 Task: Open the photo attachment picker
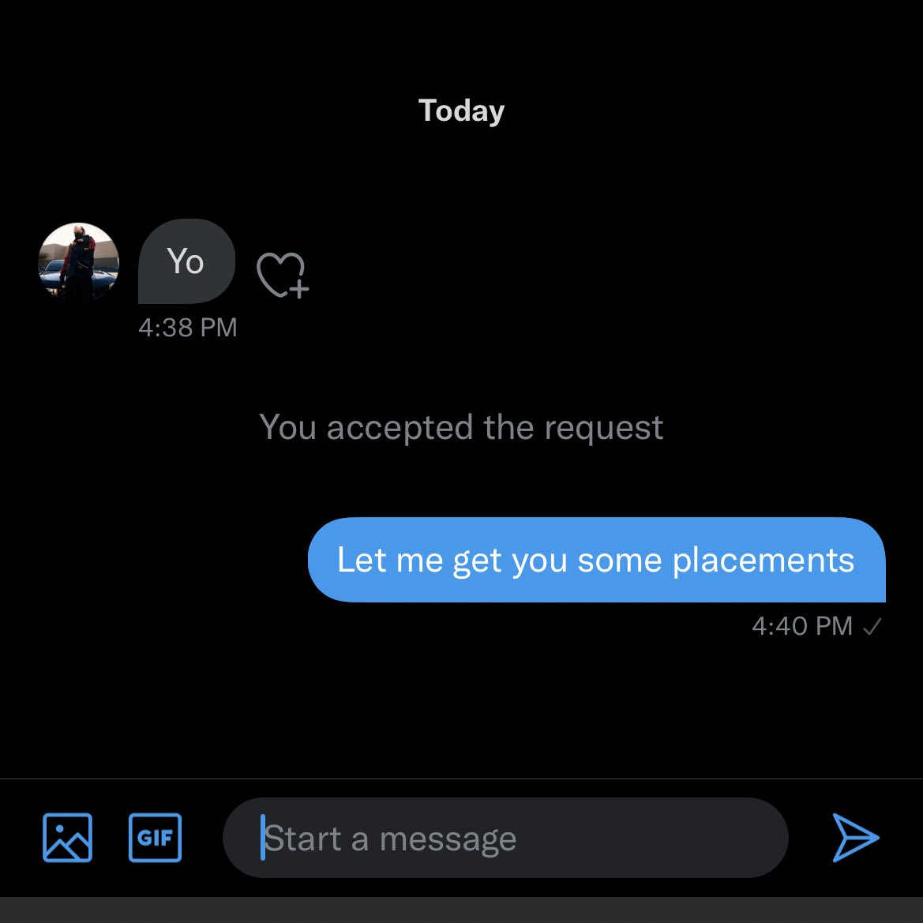[x=67, y=837]
